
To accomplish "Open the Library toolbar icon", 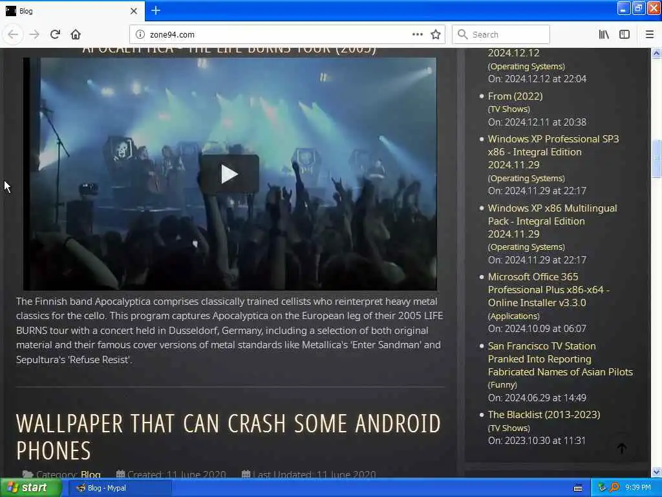I will tap(604, 34).
